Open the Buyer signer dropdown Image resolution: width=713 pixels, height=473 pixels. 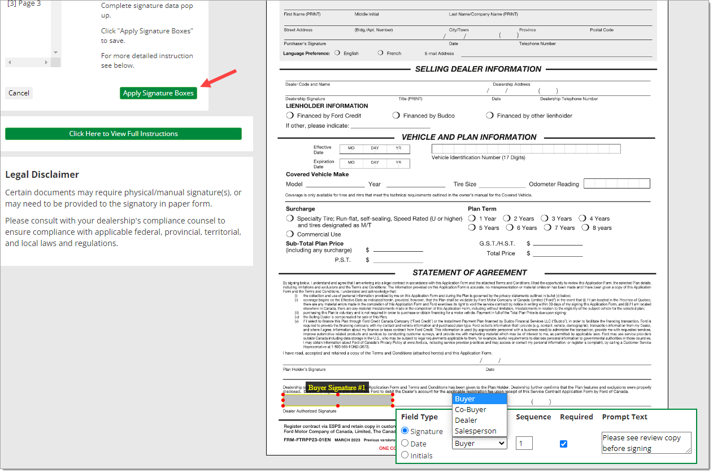480,444
